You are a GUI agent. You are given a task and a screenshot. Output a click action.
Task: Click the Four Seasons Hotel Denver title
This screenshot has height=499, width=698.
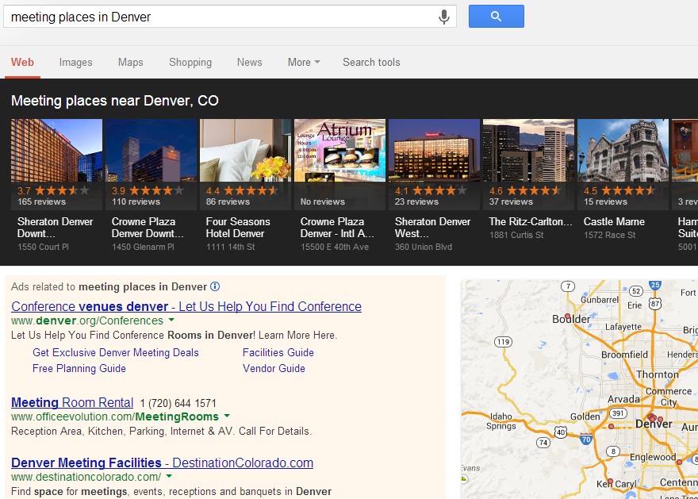tap(238, 228)
